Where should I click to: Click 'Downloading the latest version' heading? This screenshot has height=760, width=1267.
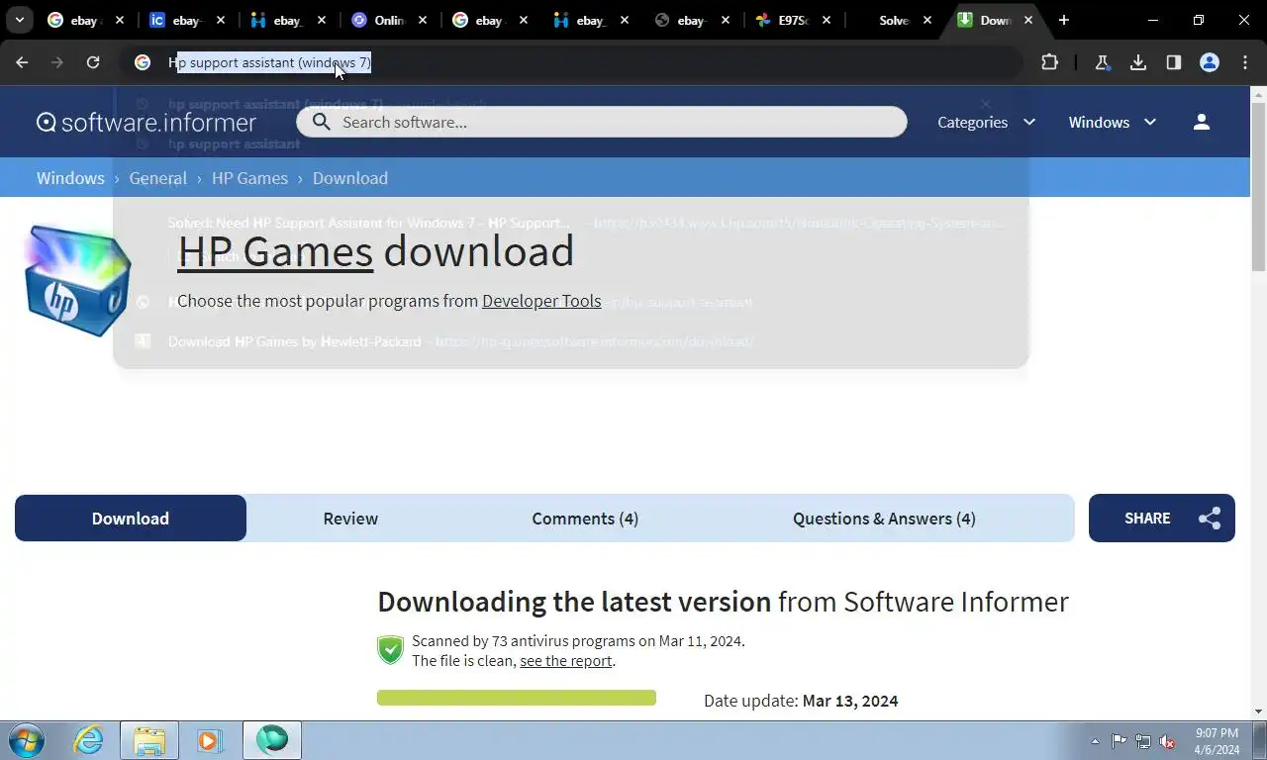pos(574,602)
